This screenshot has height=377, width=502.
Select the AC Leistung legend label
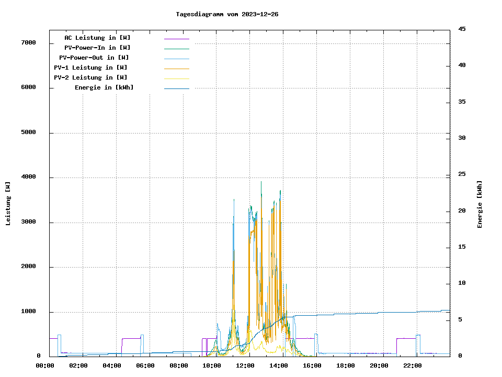pyautogui.click(x=97, y=38)
